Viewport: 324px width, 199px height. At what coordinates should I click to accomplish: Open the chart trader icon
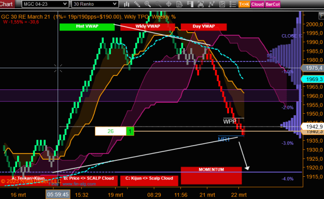[x=190, y=4]
